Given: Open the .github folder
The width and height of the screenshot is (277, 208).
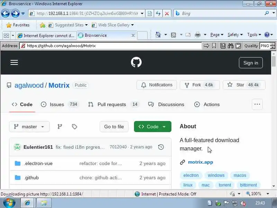Looking at the screenshot, I should [31, 177].
